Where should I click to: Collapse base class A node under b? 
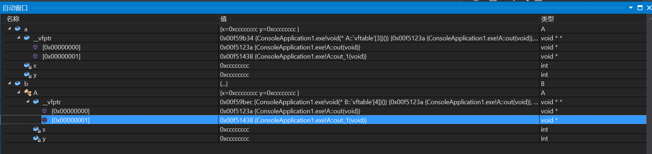(19, 92)
